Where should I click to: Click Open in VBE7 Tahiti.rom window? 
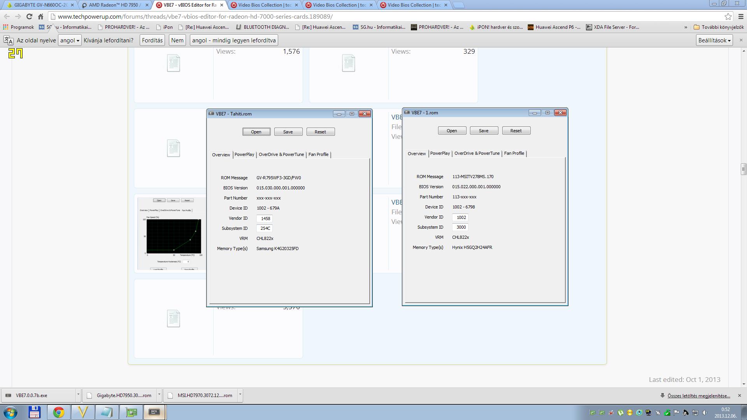point(256,132)
